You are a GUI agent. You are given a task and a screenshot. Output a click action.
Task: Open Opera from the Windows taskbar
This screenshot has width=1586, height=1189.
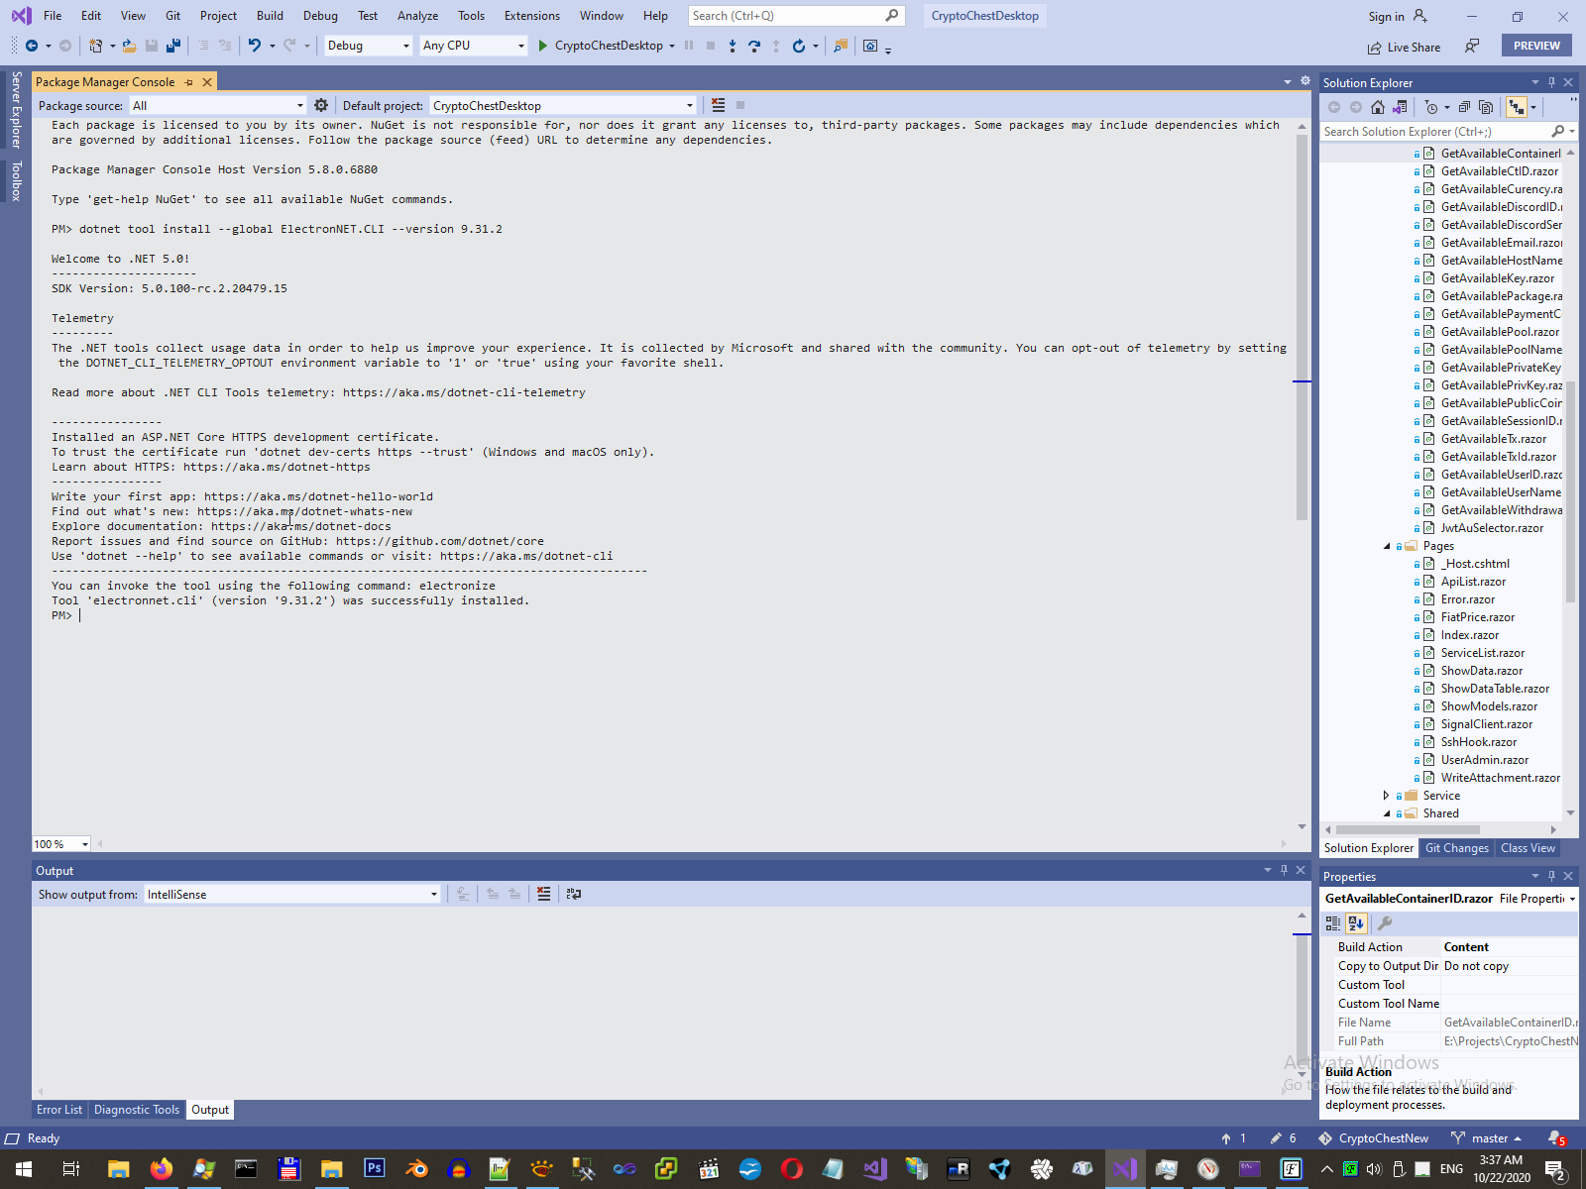click(791, 1169)
